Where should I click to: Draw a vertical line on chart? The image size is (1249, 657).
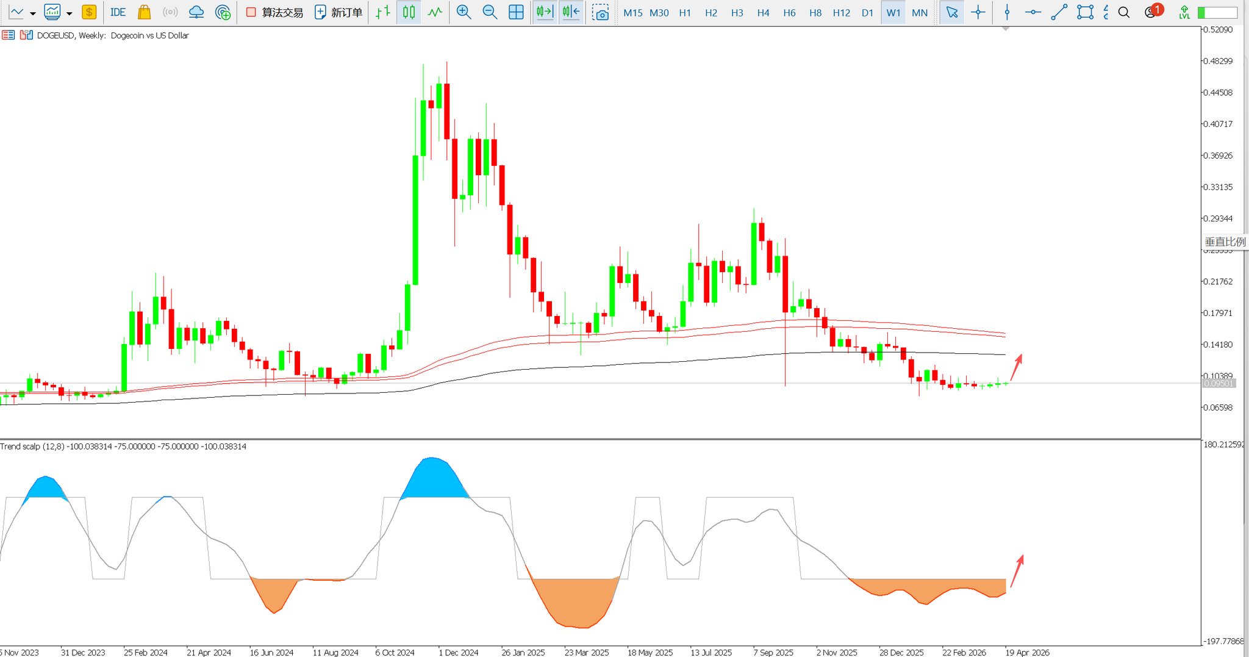pos(1007,12)
